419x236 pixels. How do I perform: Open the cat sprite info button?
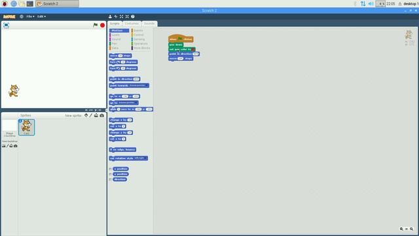coord(20,121)
